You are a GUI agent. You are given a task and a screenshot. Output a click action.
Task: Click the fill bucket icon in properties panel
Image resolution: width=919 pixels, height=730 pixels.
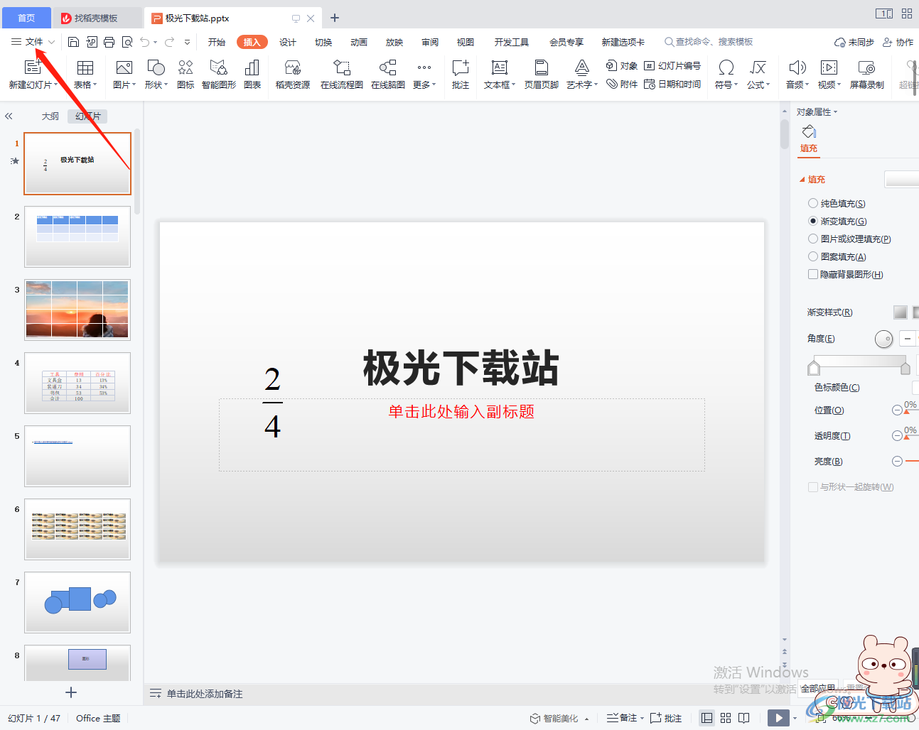[809, 131]
